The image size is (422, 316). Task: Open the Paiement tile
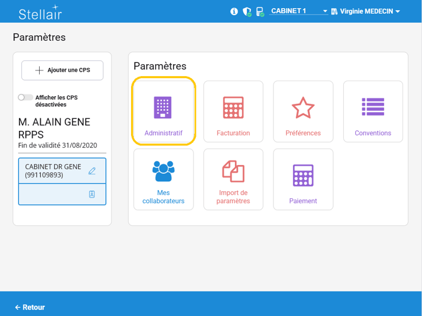(303, 179)
